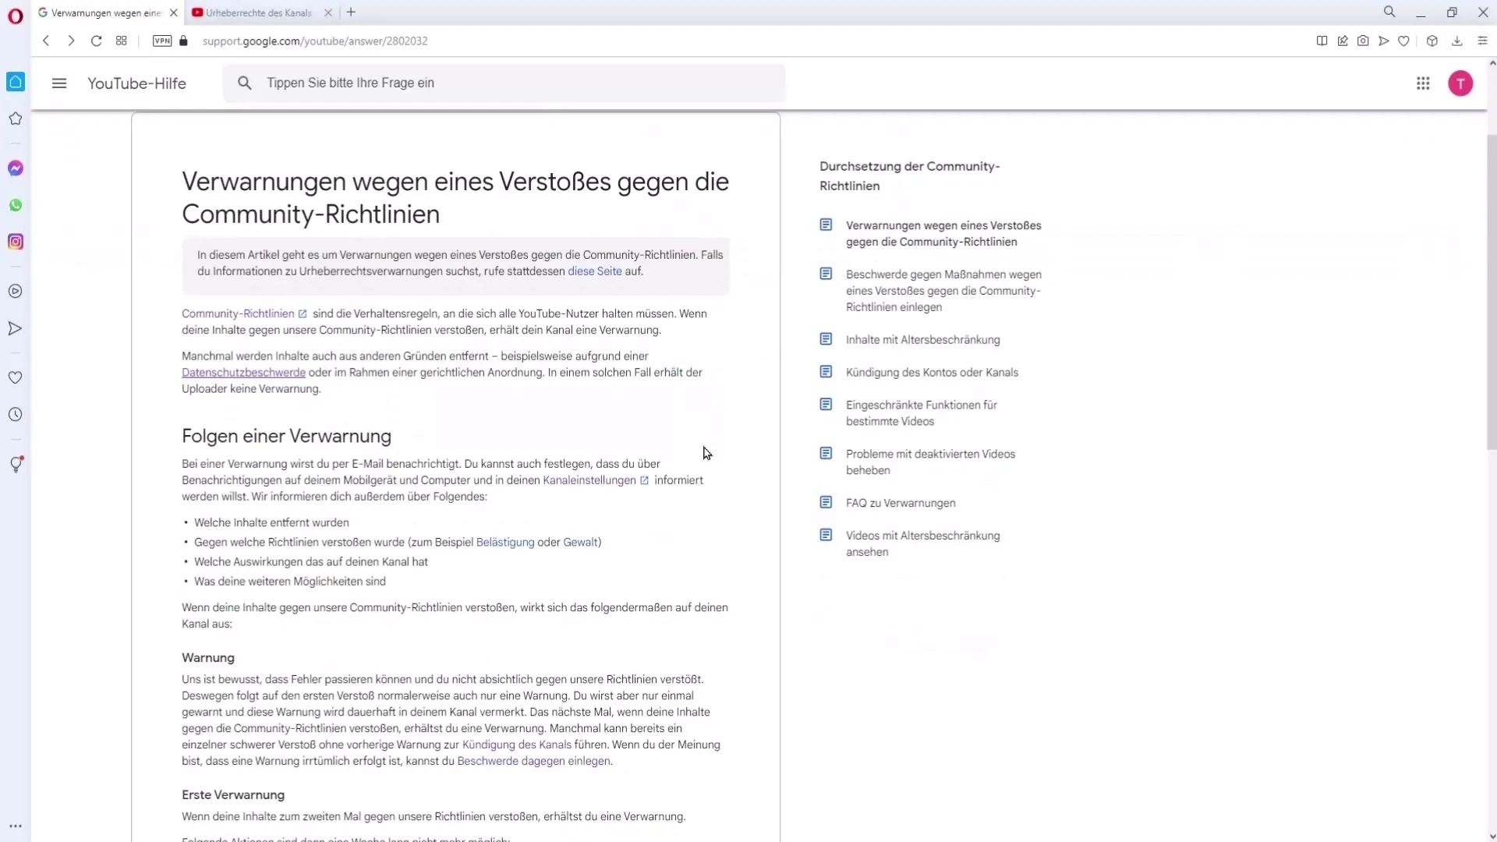Open the downloads icon
The image size is (1497, 842).
1457,41
